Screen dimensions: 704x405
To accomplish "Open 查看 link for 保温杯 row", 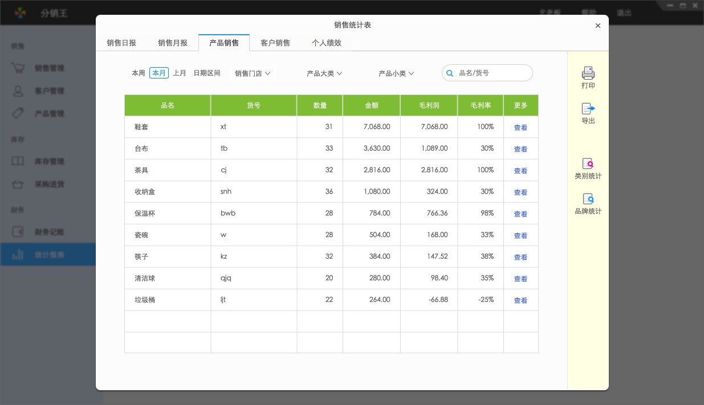I will tap(520, 214).
